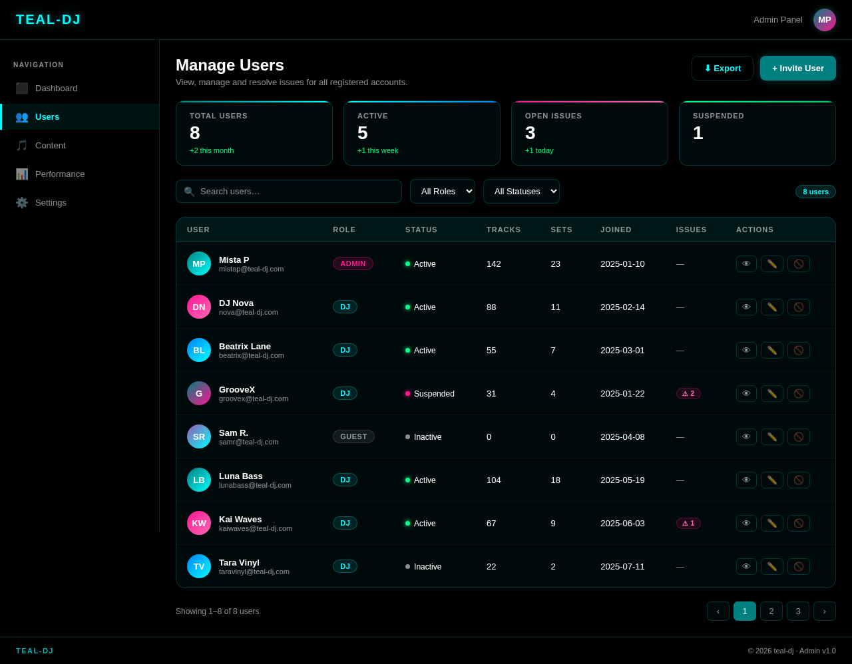This screenshot has width=852, height=664.
Task: Open the All Roles dropdown
Action: [x=442, y=191]
